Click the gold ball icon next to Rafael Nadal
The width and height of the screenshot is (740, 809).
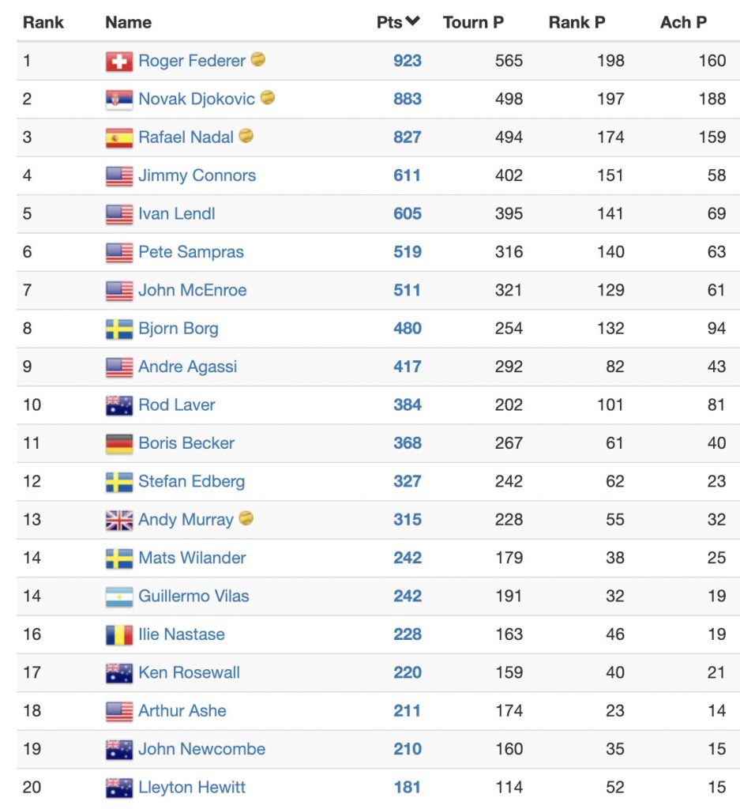[246, 136]
